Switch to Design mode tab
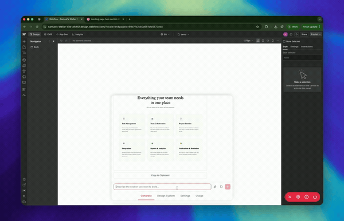The height and width of the screenshot is (221, 344). tap(35, 34)
